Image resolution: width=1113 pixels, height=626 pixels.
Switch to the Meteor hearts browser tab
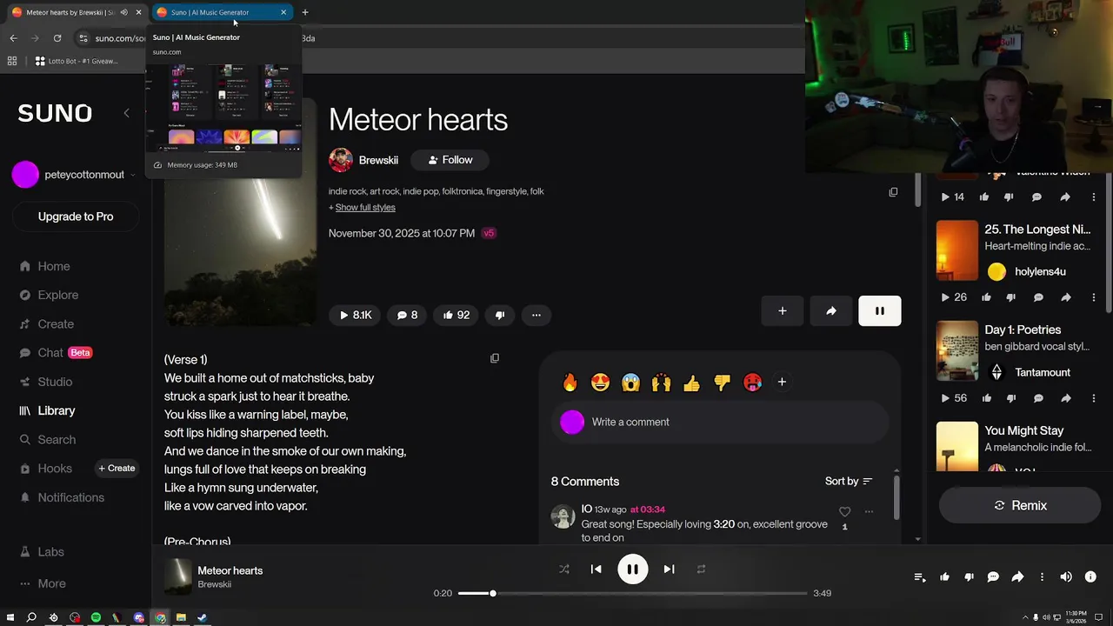(x=68, y=12)
